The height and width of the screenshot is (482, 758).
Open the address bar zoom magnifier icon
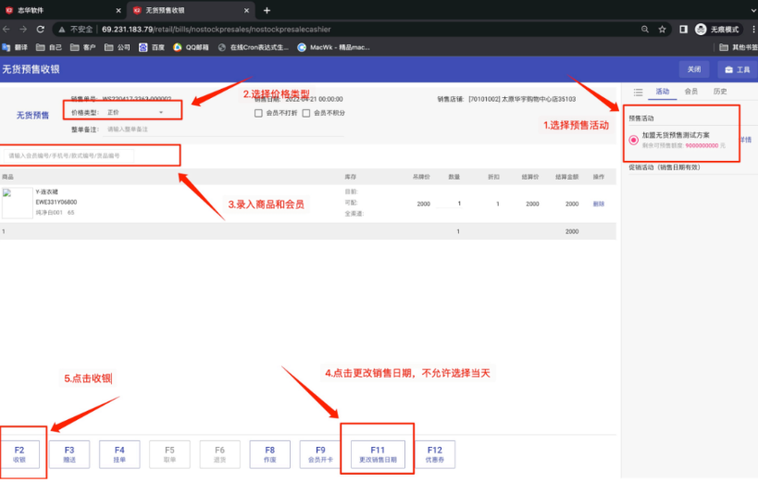pyautogui.click(x=645, y=30)
